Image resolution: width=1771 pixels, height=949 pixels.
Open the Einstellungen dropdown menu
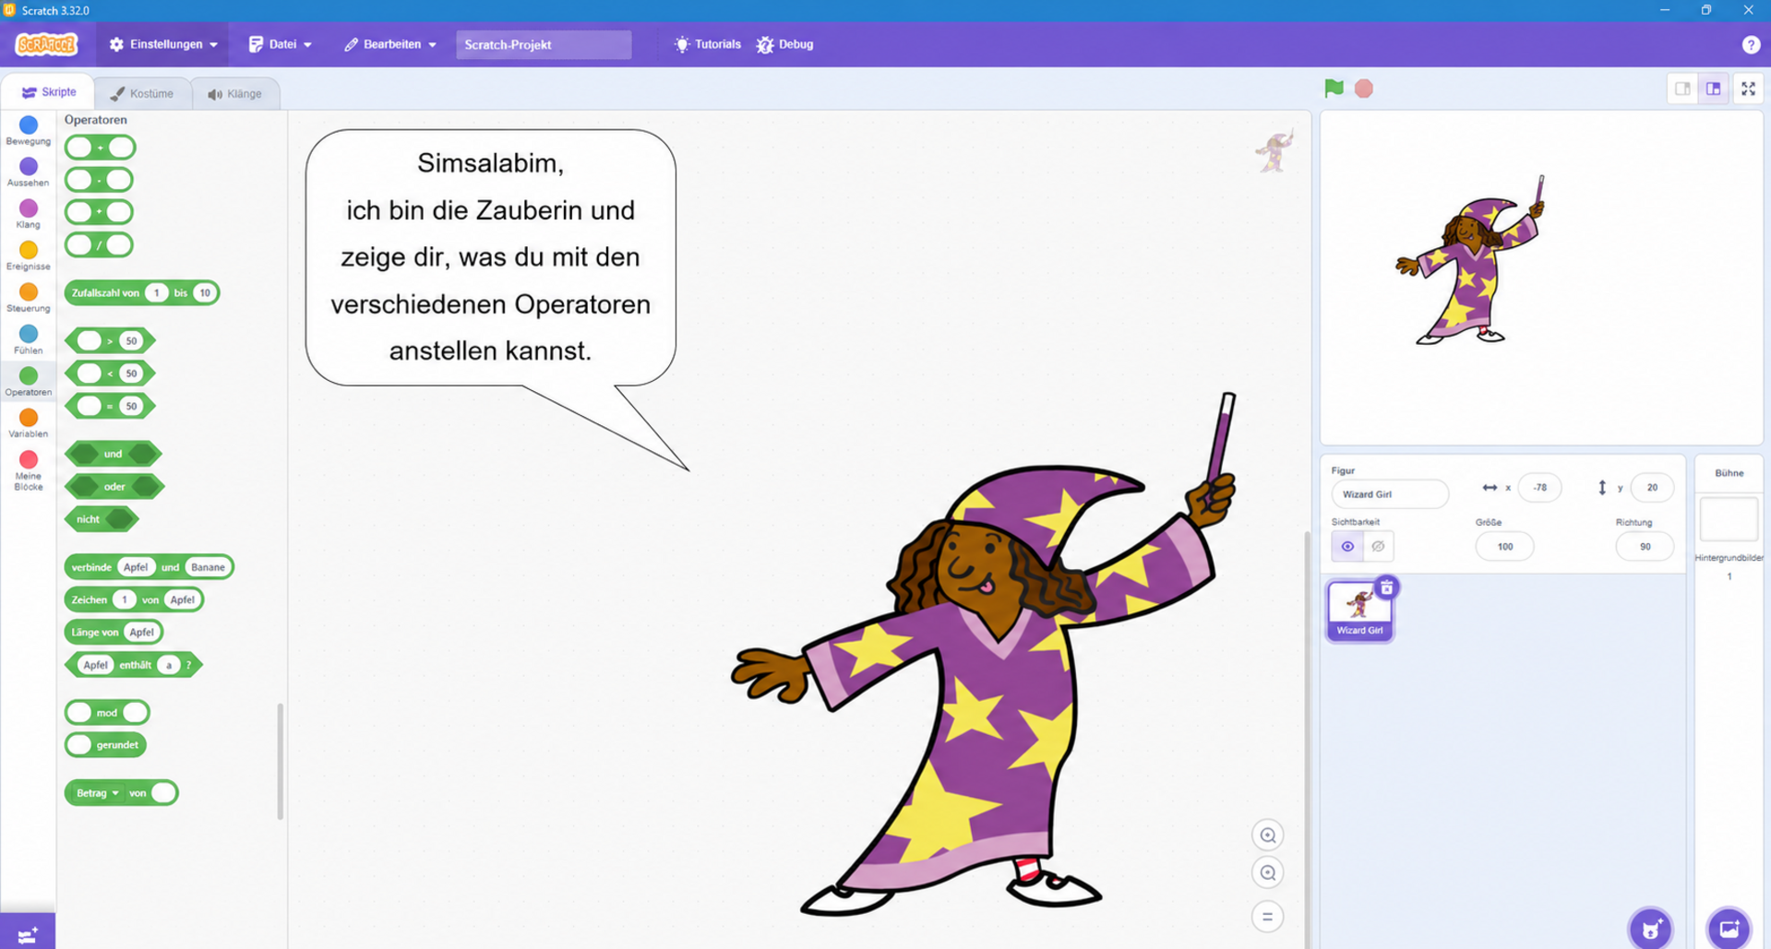pos(163,44)
